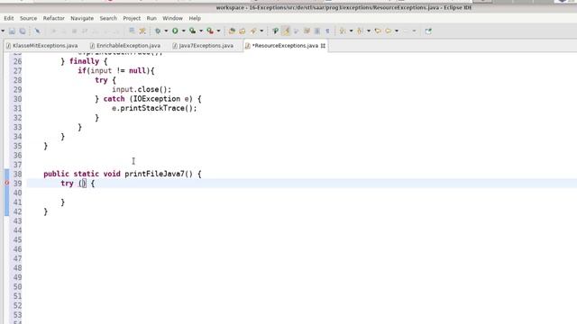Screen dimensions: 577x324
Task: Switch to Java7Exceptions.java tab
Action: pyautogui.click(x=203, y=46)
